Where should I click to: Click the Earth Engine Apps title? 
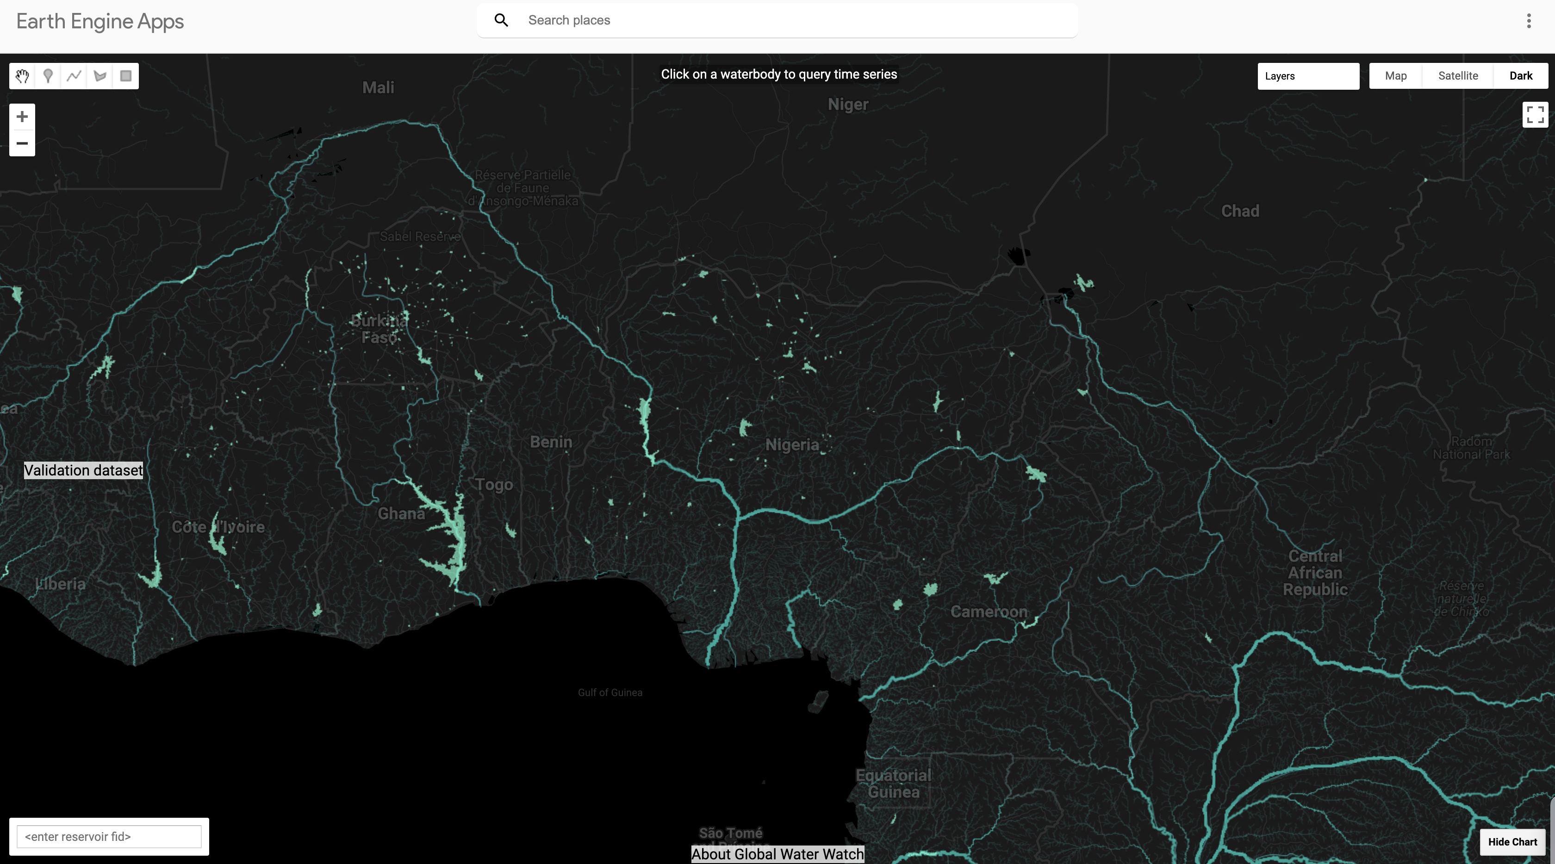tap(100, 21)
